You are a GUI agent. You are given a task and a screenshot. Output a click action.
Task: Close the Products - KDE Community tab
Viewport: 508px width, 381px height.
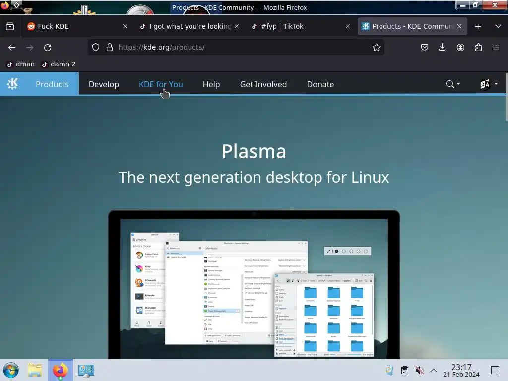tap(459, 27)
